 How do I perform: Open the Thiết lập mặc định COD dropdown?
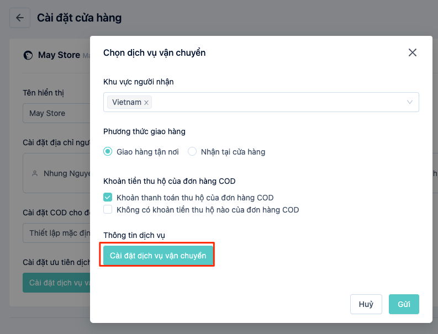(x=56, y=233)
